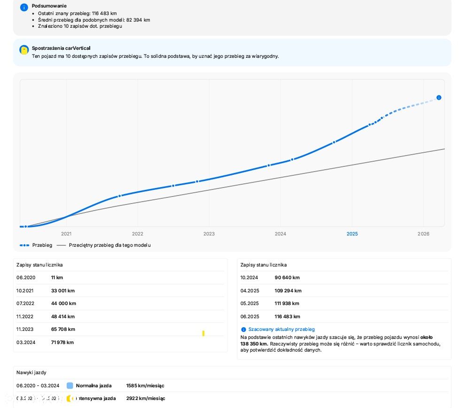Viewport: 465px width, 408px height.
Task: Click the light blue Normalna jazda swatch
Action: click(70, 385)
